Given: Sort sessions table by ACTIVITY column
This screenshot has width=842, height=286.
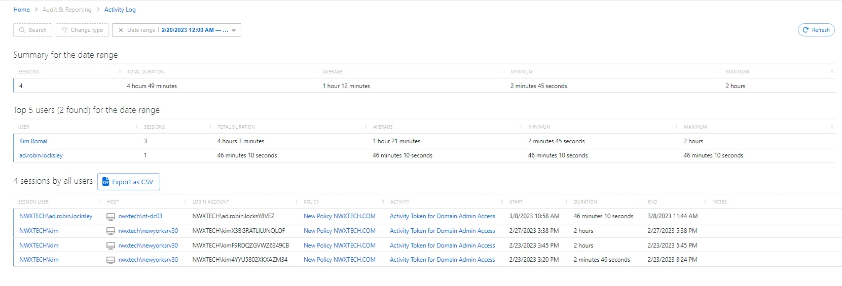Looking at the screenshot, I should pos(399,202).
